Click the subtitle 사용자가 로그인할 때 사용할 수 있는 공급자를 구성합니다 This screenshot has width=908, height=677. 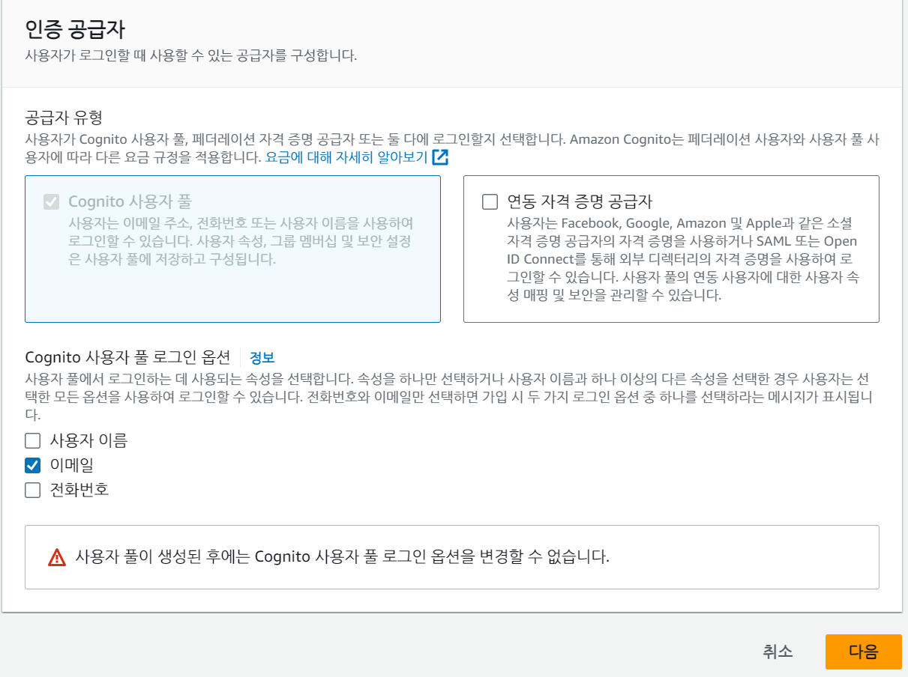(x=191, y=56)
